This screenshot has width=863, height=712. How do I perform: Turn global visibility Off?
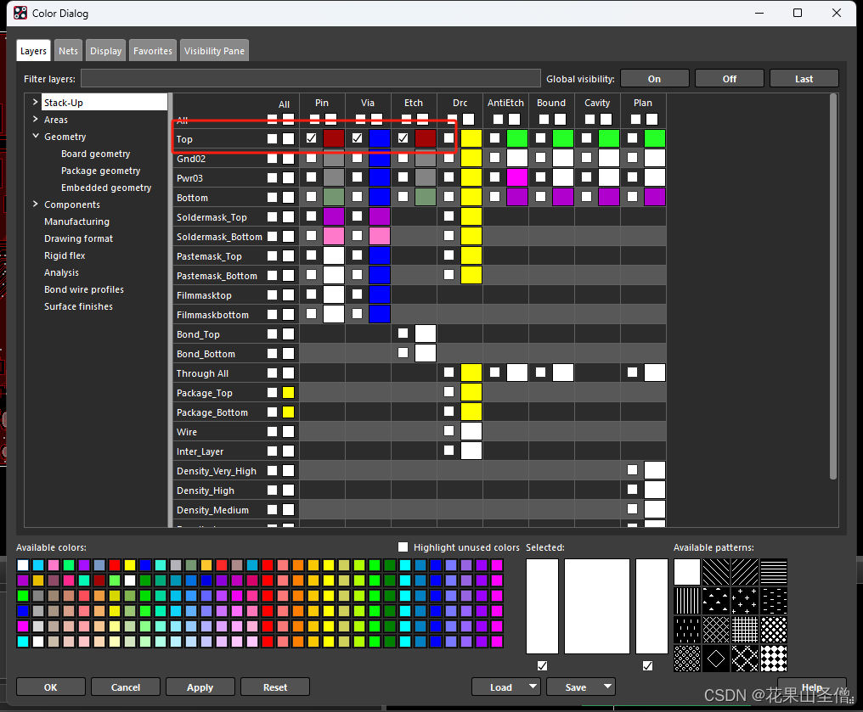pyautogui.click(x=730, y=79)
